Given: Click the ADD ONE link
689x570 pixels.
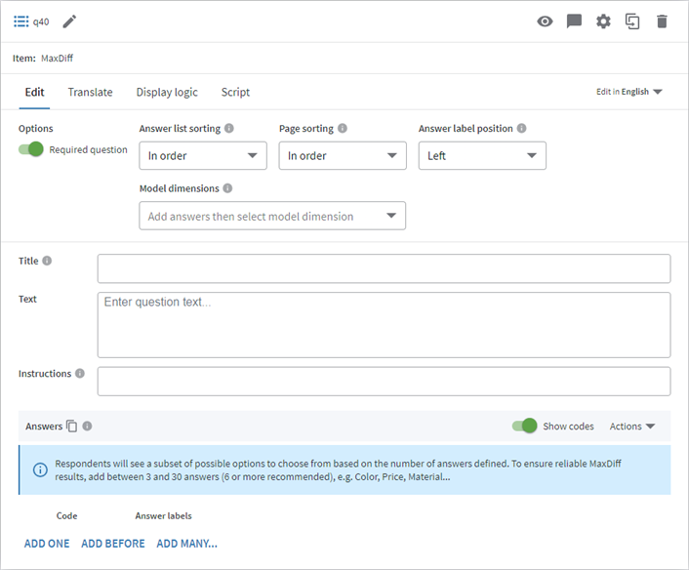Looking at the screenshot, I should click(47, 544).
